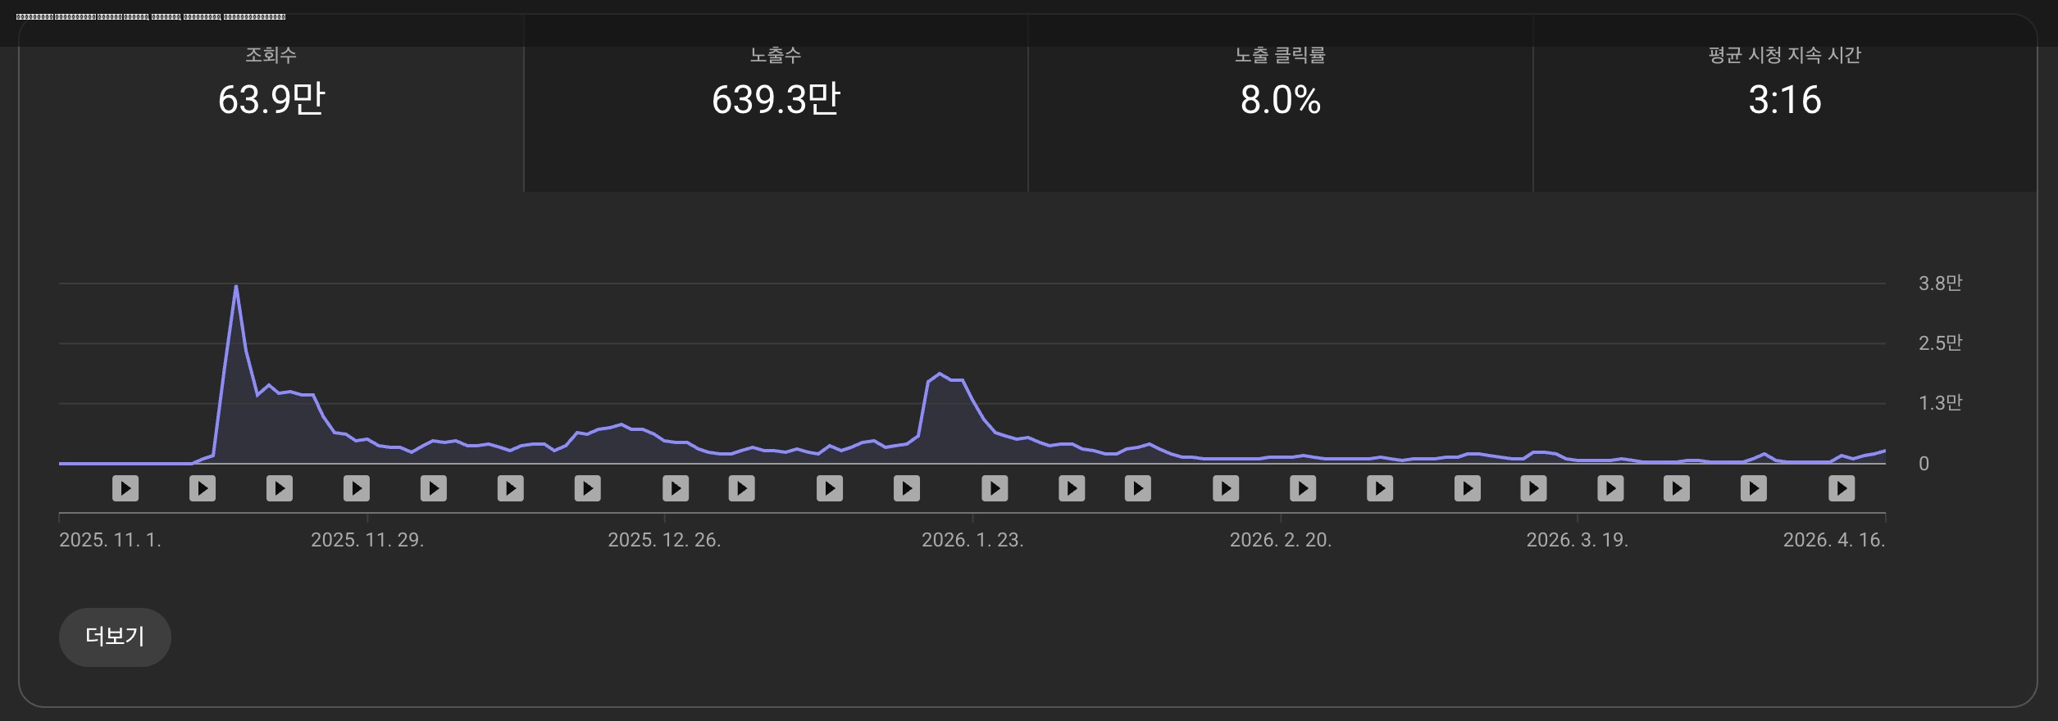Click the video marker just after 2026. 2. 20.

pos(1303,489)
